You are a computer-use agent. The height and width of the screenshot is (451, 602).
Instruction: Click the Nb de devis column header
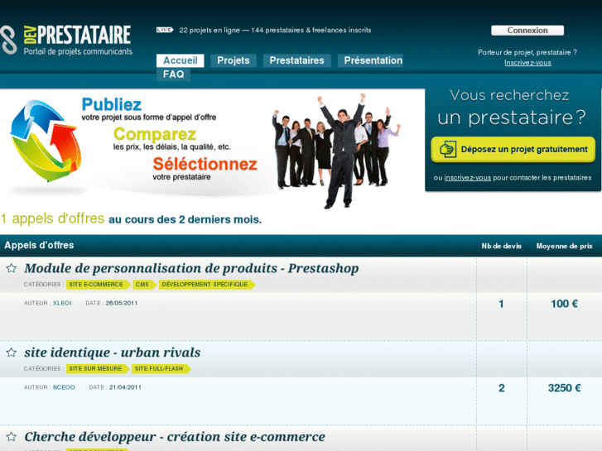(502, 246)
